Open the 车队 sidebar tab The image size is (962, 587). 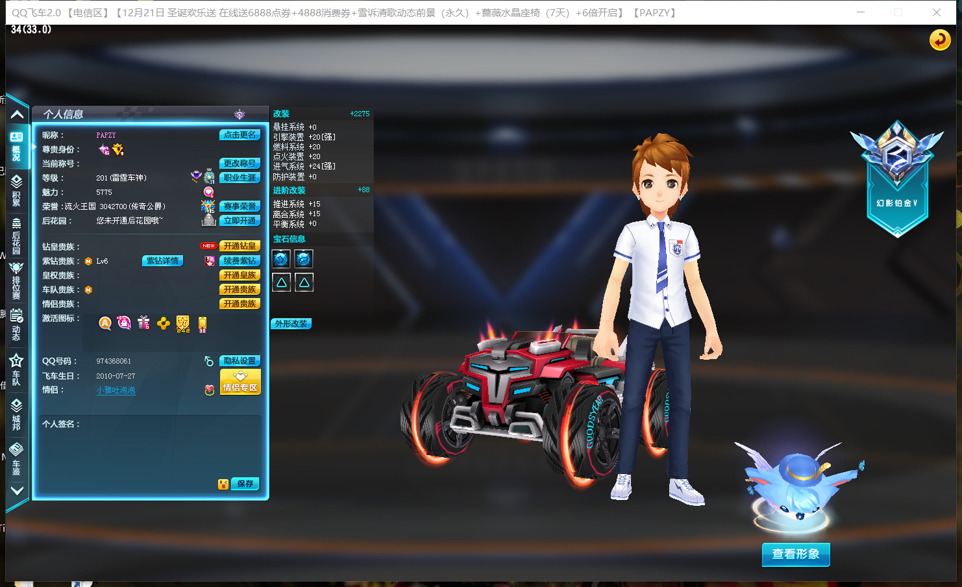pyautogui.click(x=16, y=369)
